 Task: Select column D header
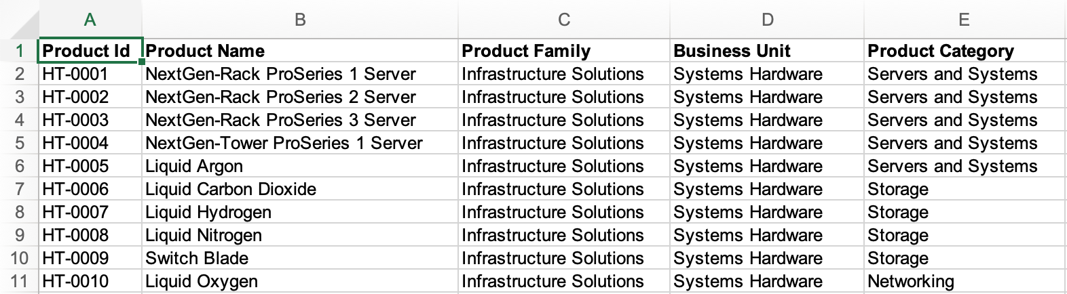coord(767,20)
